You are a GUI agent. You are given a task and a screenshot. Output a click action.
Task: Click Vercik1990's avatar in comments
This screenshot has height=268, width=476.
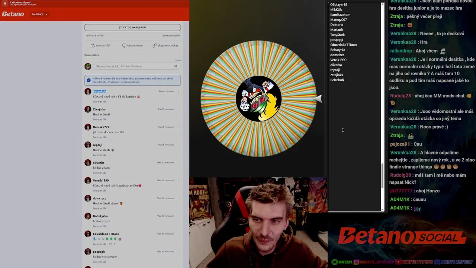tap(88, 181)
